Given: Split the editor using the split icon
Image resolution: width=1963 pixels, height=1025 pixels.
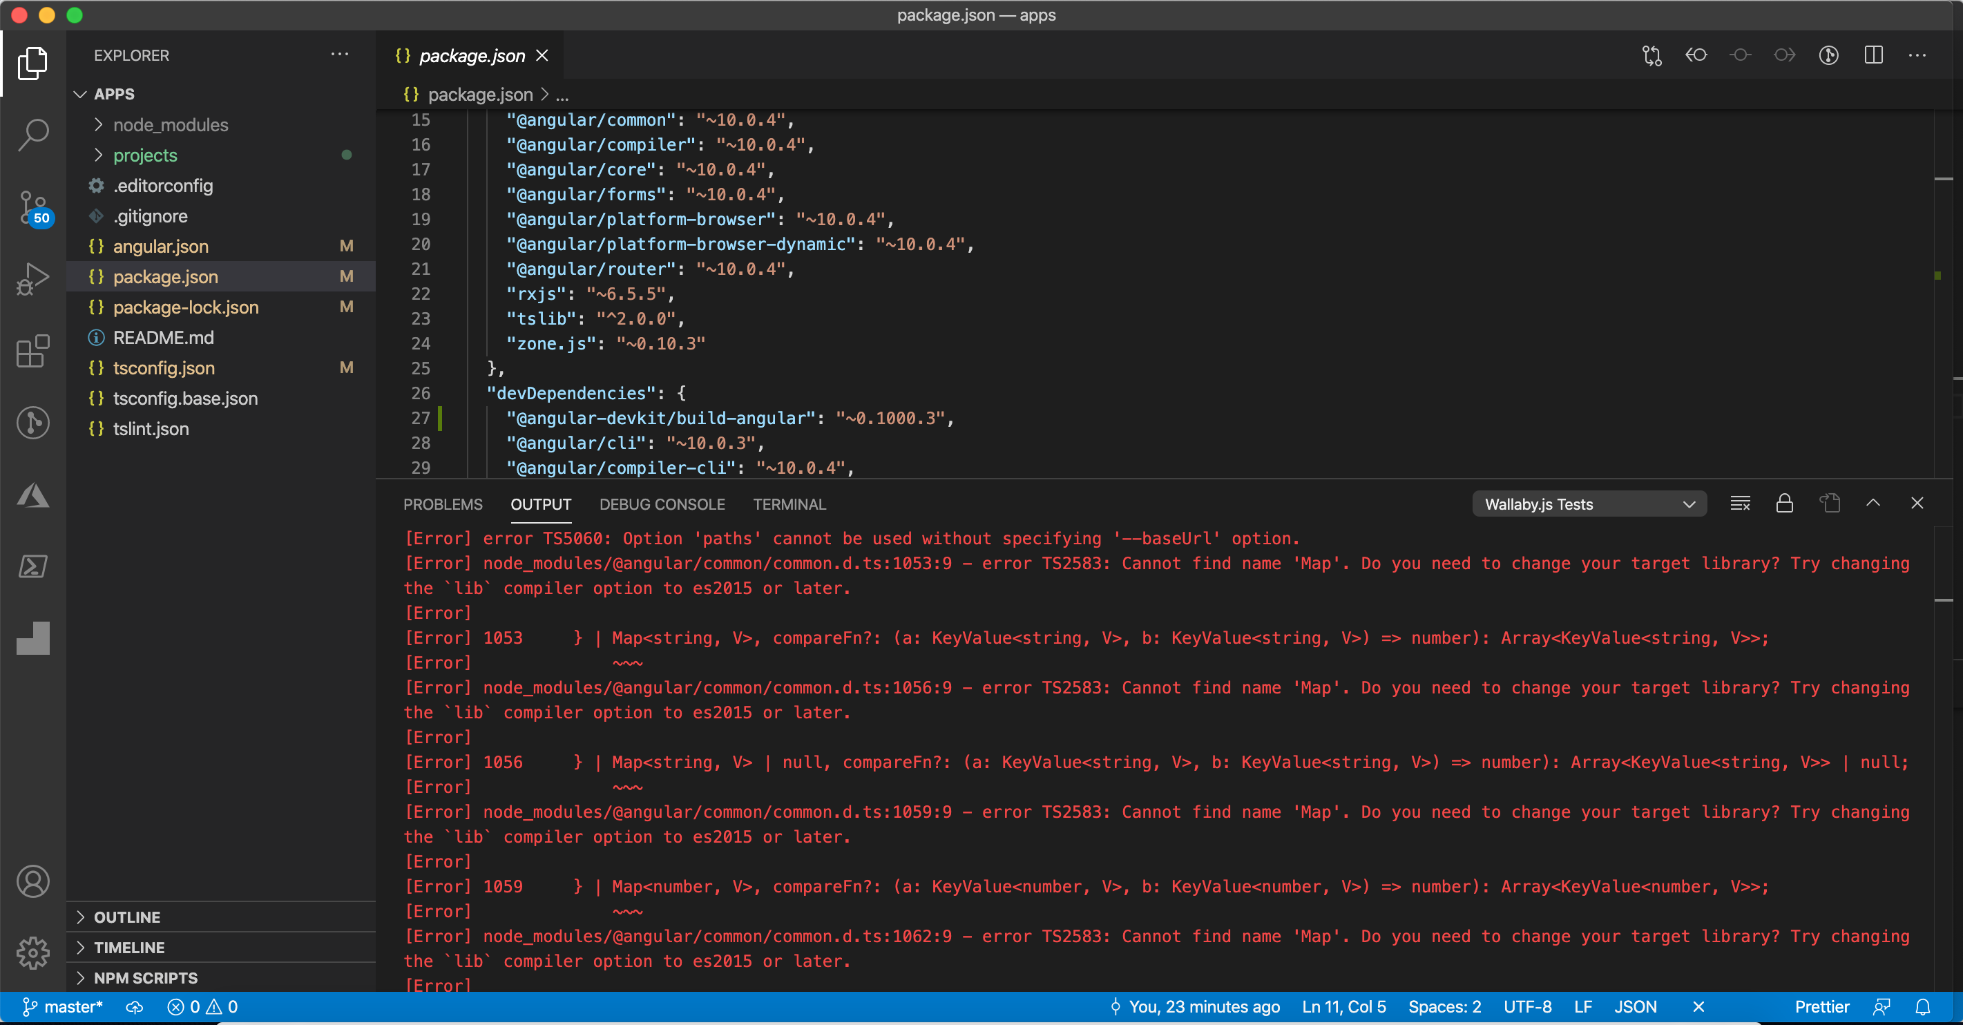Looking at the screenshot, I should pos(1873,55).
